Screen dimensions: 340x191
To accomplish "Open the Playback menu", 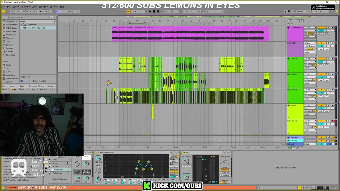I will pyautogui.click(x=26, y=6).
